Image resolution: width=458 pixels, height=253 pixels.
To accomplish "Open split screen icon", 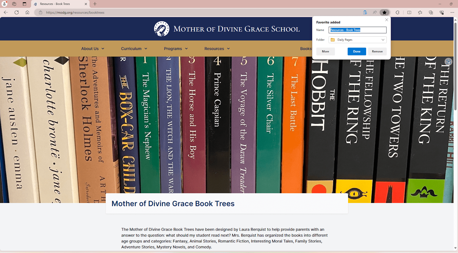I will coord(409,12).
